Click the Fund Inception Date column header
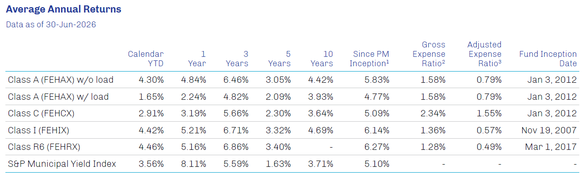The width and height of the screenshot is (582, 174). click(x=548, y=59)
